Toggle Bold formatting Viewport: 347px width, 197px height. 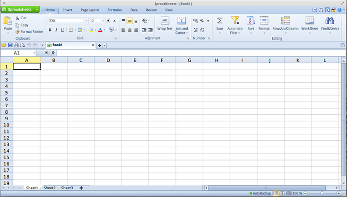tap(50, 30)
